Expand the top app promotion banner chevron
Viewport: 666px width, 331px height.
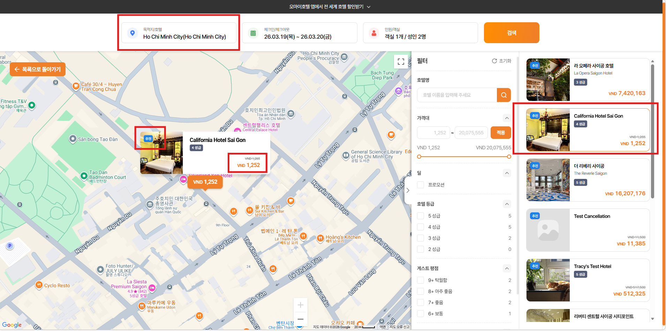(369, 7)
